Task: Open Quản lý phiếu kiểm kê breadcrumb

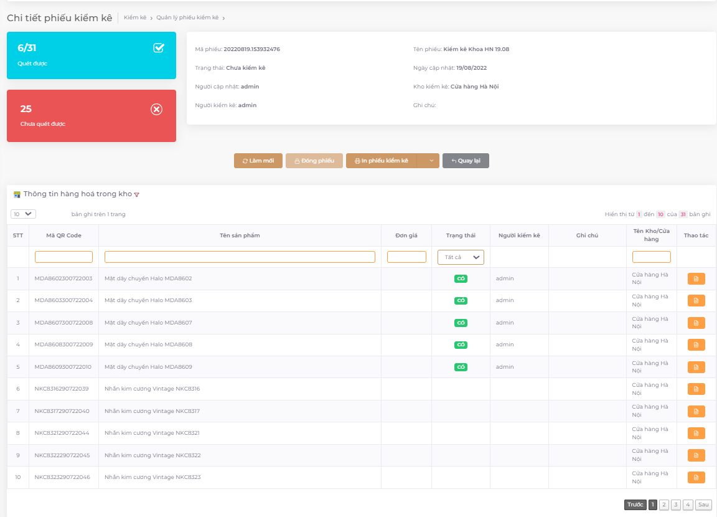Action: point(187,17)
